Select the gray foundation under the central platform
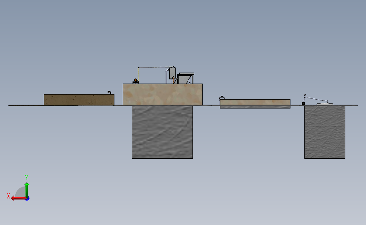The height and width of the screenshot is (225, 366). (x=162, y=132)
